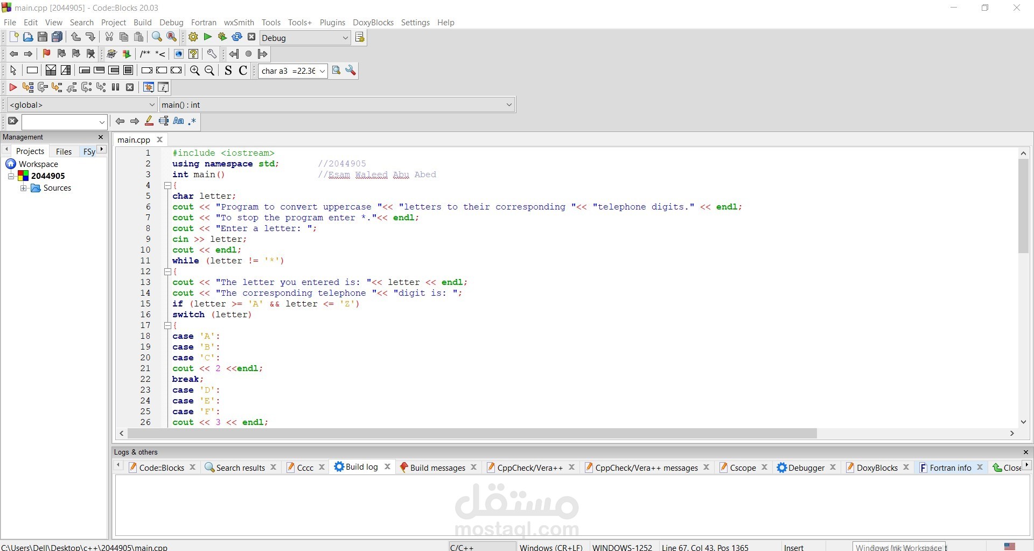Toggle highlight of search matches
Image resolution: width=1034 pixels, height=551 pixels.
[x=149, y=121]
